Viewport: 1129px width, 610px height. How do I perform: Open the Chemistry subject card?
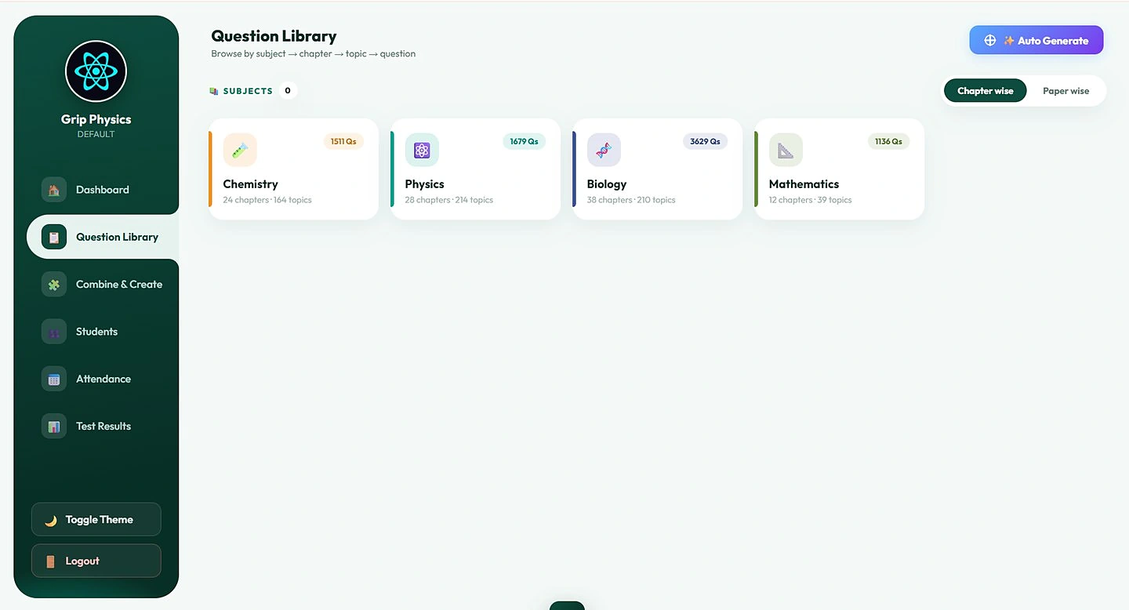point(293,169)
